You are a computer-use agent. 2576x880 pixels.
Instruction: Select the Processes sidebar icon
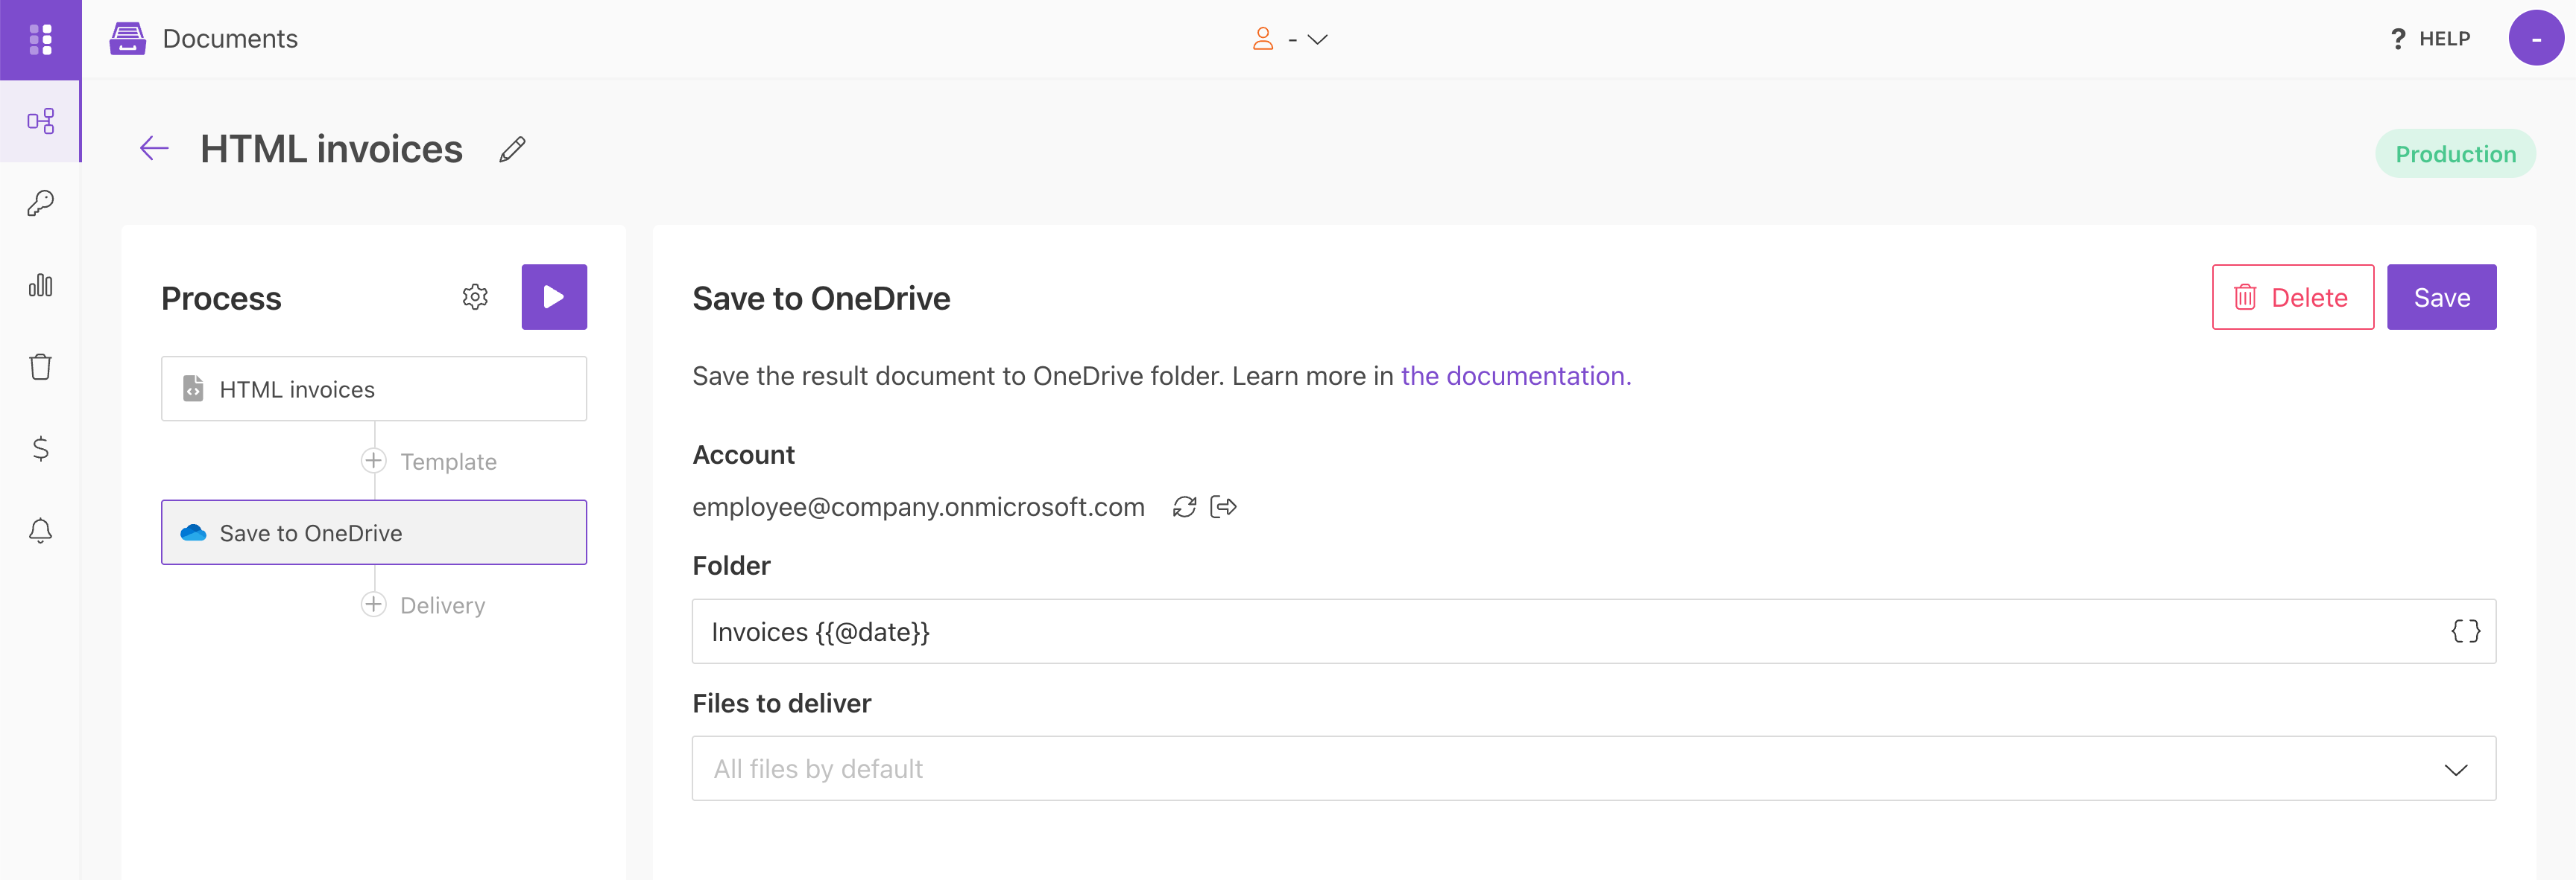click(40, 121)
